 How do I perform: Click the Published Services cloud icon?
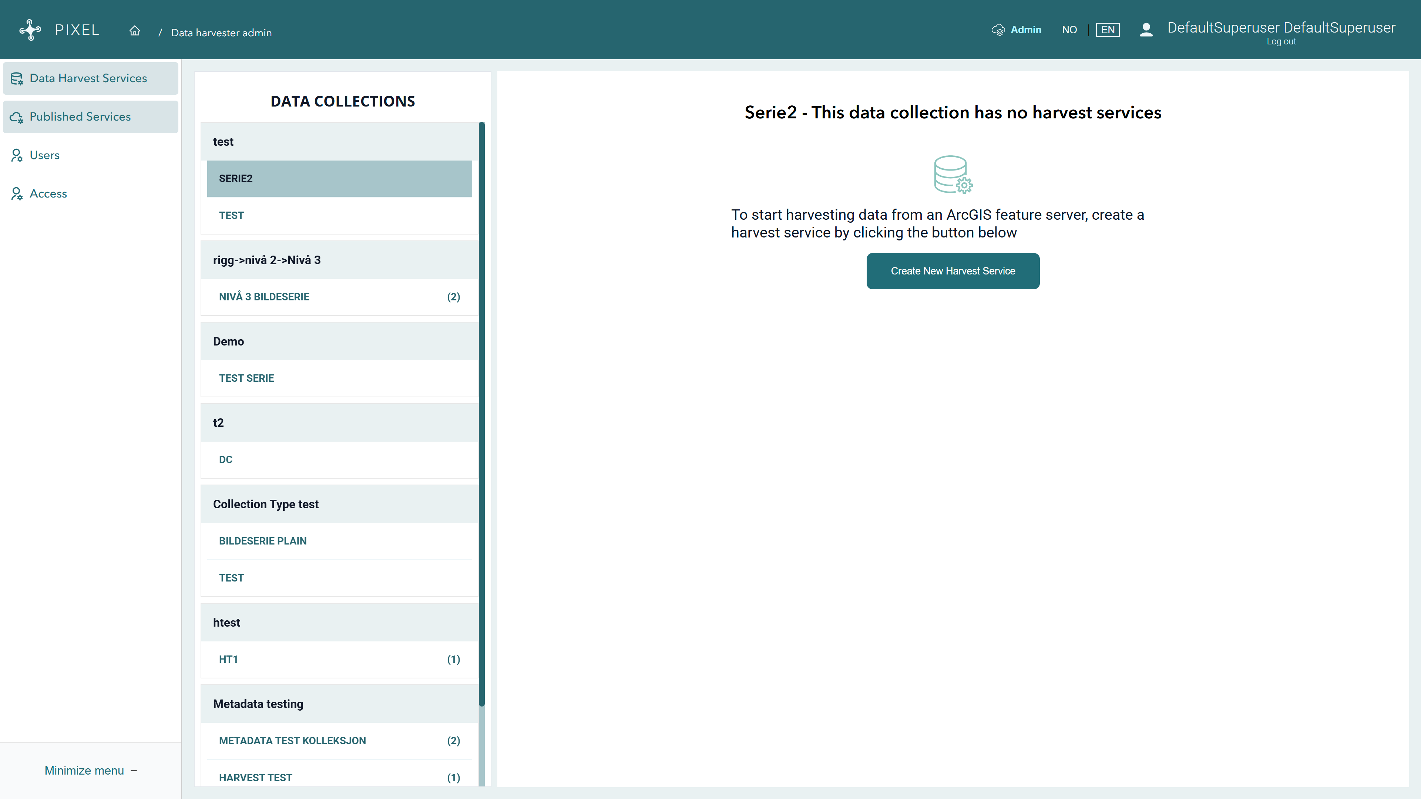click(x=17, y=117)
